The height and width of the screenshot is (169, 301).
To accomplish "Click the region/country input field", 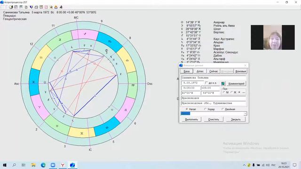I will (x=214, y=103).
